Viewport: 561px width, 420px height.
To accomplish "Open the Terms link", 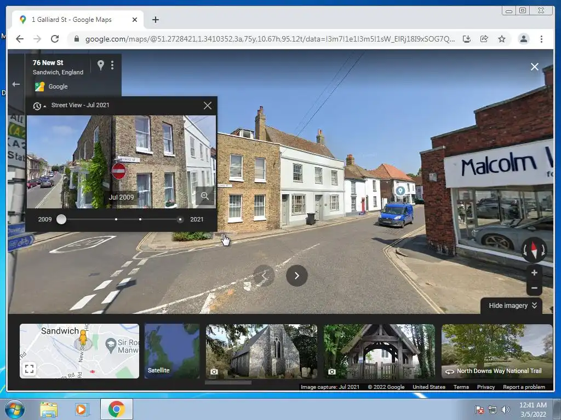I will (461, 387).
